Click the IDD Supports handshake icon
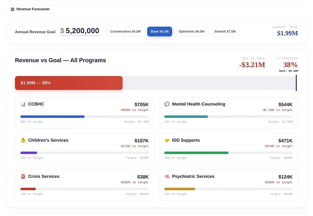 (x=167, y=140)
